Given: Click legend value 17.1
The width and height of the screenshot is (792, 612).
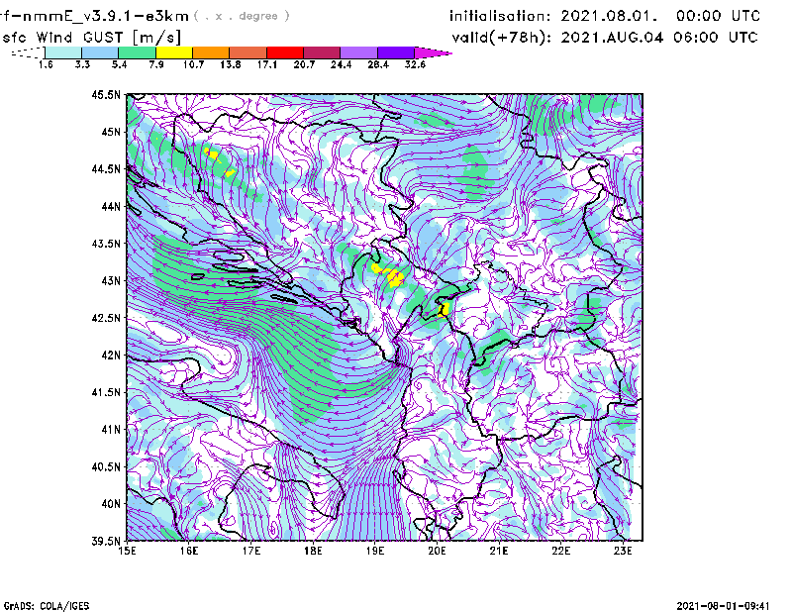Looking at the screenshot, I should (x=267, y=64).
